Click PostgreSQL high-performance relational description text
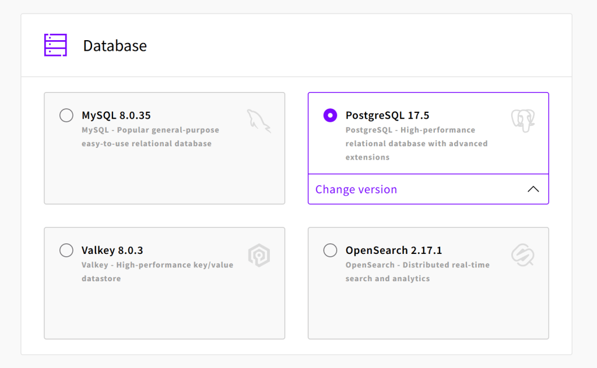The width and height of the screenshot is (597, 368). click(416, 144)
